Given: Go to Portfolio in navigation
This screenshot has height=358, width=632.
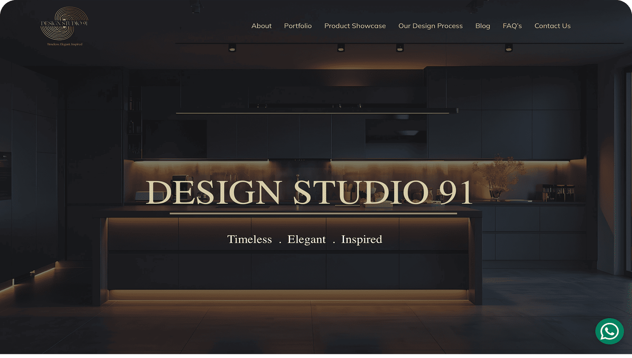Looking at the screenshot, I should pyautogui.click(x=298, y=26).
